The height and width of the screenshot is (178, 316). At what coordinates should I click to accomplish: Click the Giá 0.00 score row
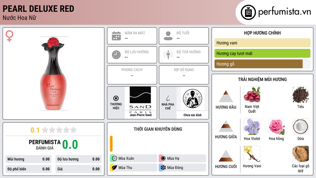(x=78, y=169)
